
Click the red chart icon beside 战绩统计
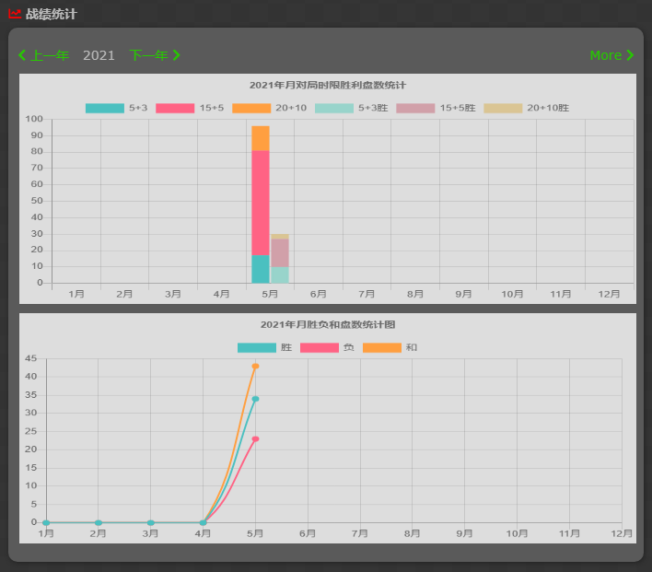(x=15, y=14)
